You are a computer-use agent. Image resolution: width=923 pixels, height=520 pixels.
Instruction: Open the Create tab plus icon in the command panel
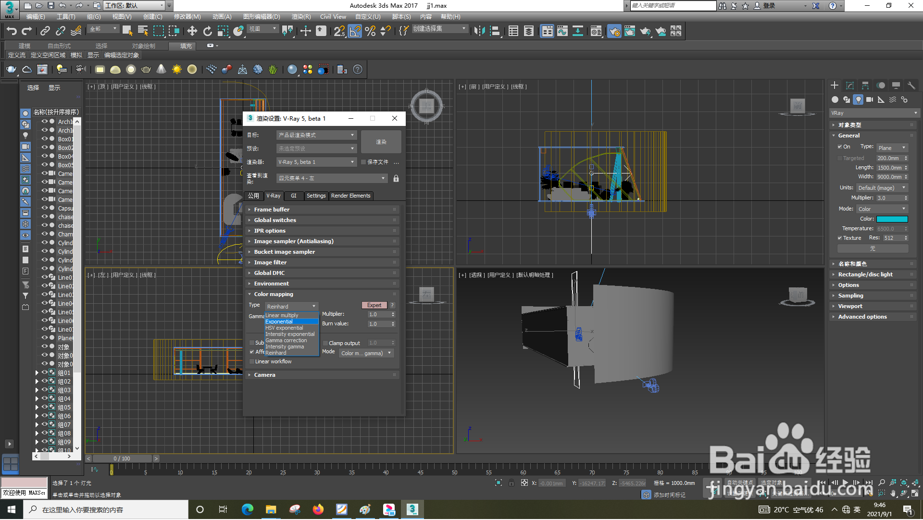click(835, 85)
